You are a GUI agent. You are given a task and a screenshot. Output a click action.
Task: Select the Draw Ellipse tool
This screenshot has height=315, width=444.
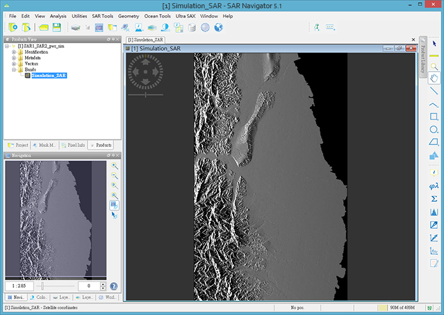(434, 129)
